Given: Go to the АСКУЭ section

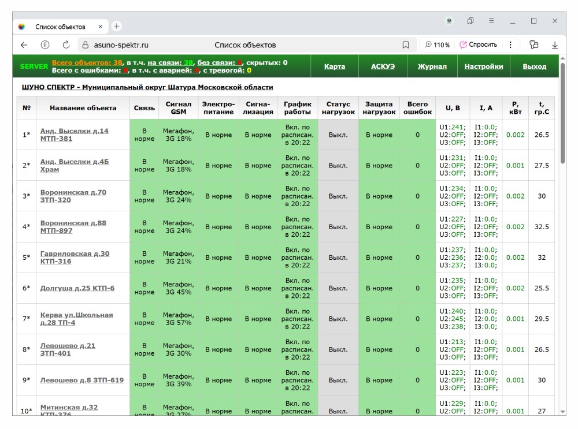Looking at the screenshot, I should (x=383, y=66).
